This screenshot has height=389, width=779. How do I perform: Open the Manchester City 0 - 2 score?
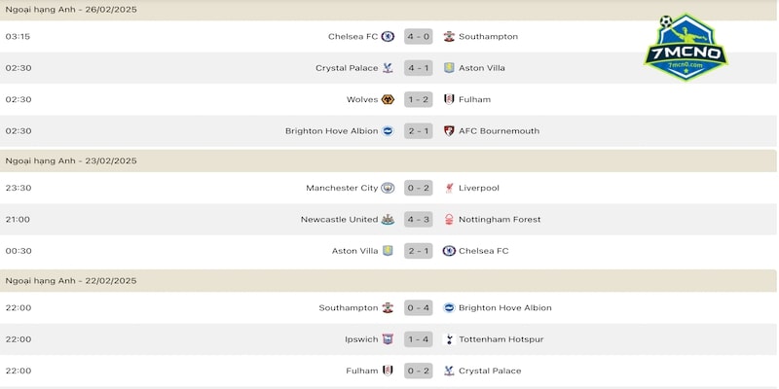click(x=419, y=188)
